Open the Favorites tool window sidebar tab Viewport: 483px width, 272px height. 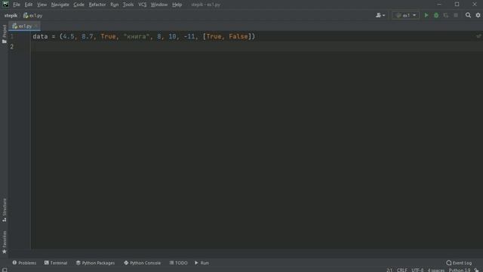click(5, 242)
